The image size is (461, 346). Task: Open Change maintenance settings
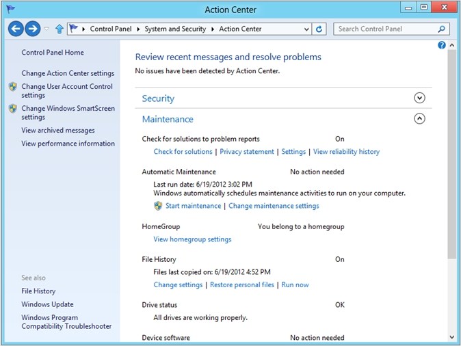pos(274,206)
